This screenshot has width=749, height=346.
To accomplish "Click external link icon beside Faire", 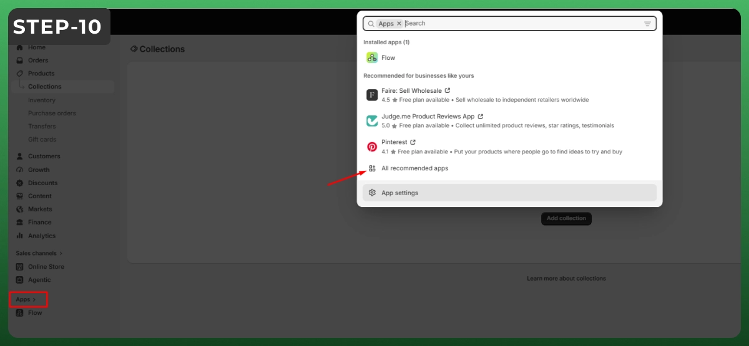I will click(x=448, y=90).
